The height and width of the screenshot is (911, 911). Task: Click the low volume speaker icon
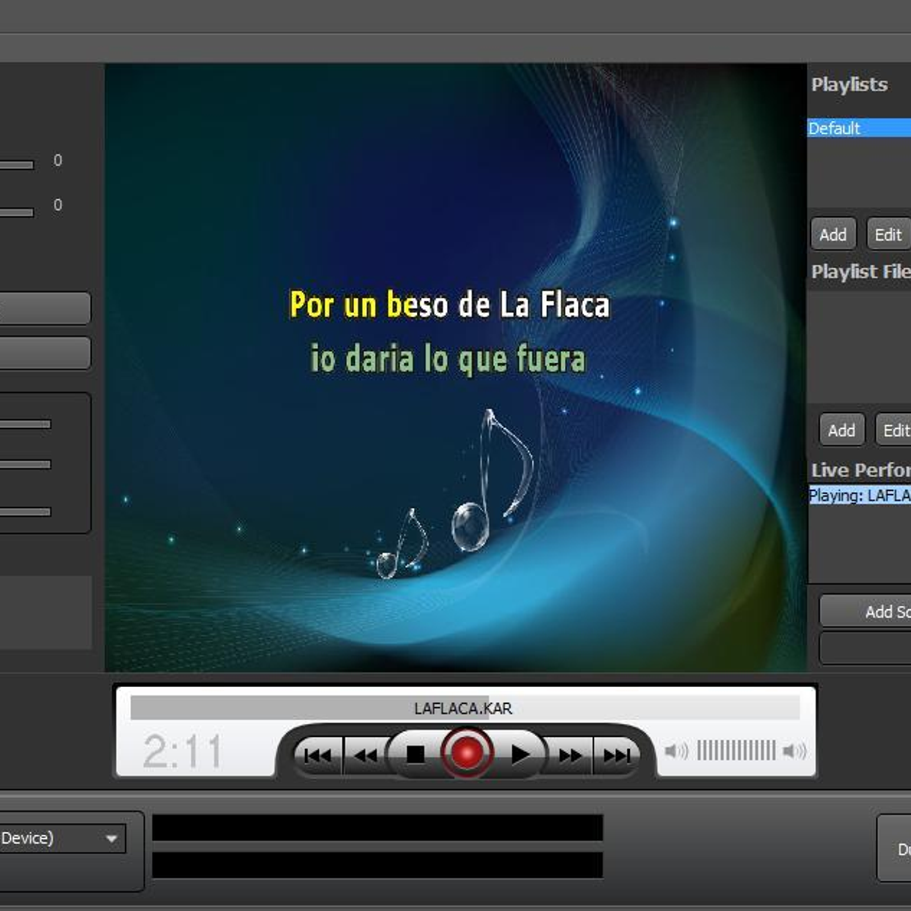pyautogui.click(x=676, y=752)
